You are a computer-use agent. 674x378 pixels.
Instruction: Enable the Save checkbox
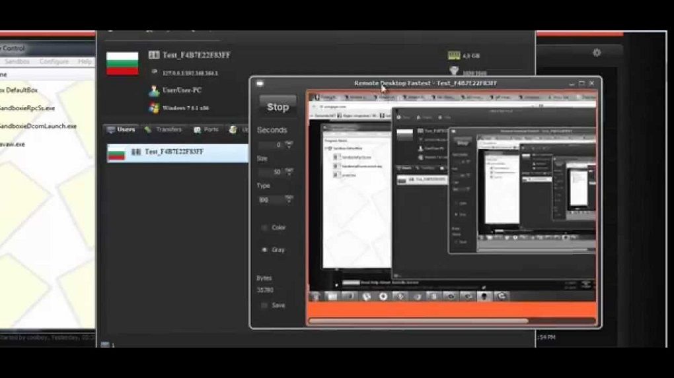pos(264,305)
